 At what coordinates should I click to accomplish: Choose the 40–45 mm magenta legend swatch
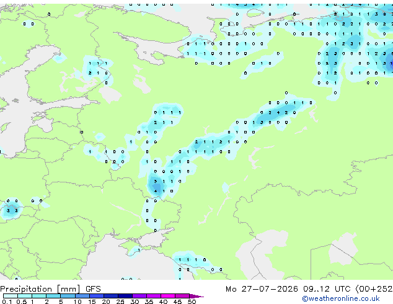168,296
